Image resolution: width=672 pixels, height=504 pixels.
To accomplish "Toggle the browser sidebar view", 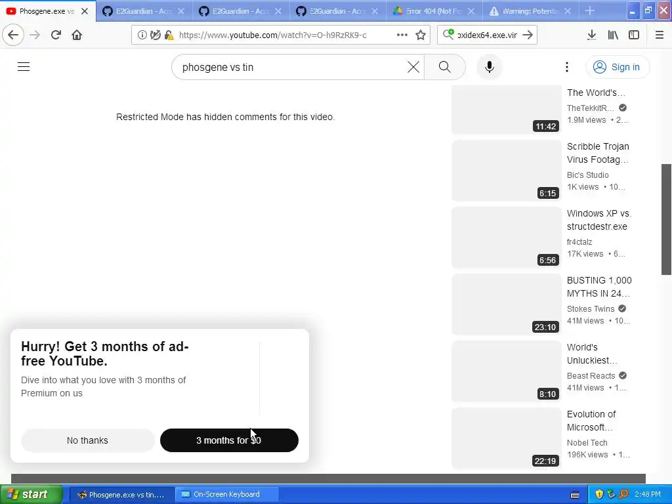I will point(634,35).
